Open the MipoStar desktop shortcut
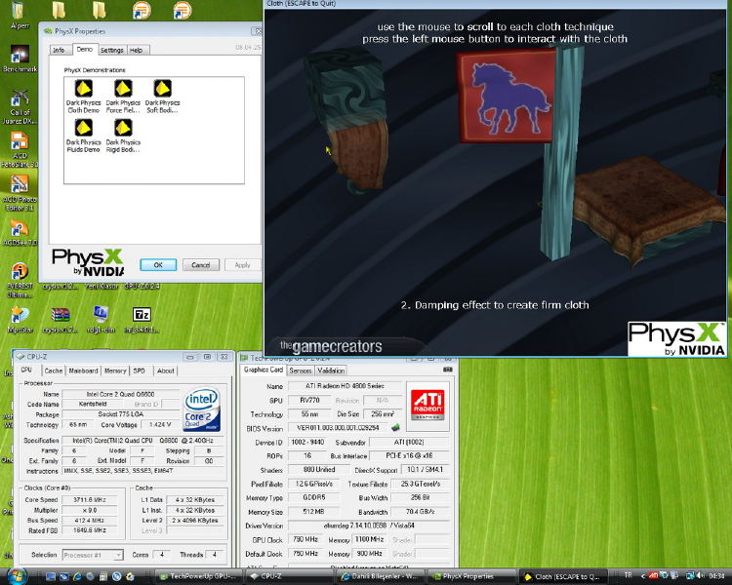 [x=20, y=319]
